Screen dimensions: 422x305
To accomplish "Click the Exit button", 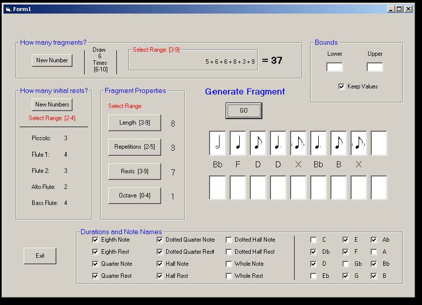I will point(40,256).
